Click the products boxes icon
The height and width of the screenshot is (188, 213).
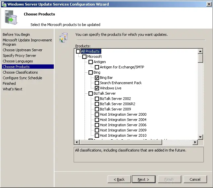(x=64, y=37)
